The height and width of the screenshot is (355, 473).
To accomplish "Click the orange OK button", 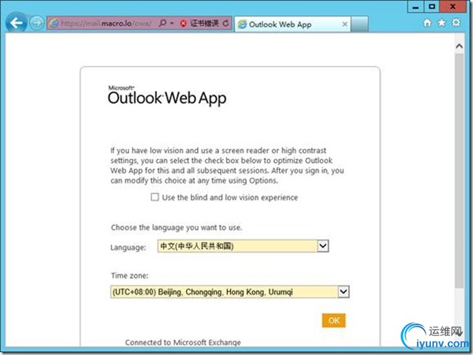I will pyautogui.click(x=333, y=321).
